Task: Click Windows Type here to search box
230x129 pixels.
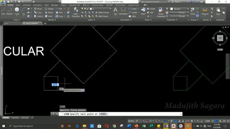Action: (x=33, y=126)
